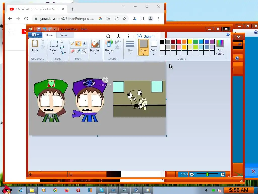Viewport: 258px width, 194px height.
Task: Select the Text tool in Paint
Action: point(84,44)
